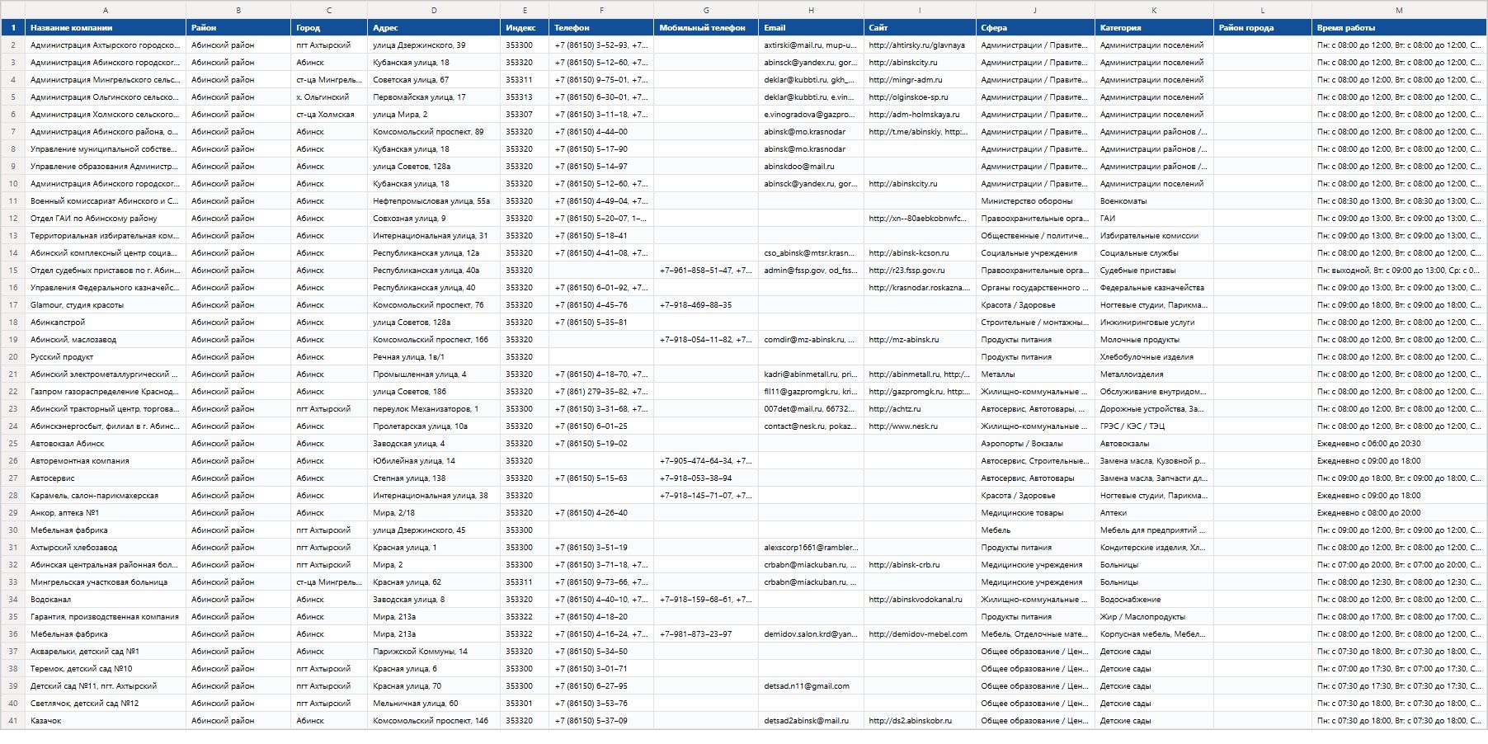Viewport: 1488px width, 744px height.
Task: Select cell 'Казачок' in the last row
Action: (106, 721)
